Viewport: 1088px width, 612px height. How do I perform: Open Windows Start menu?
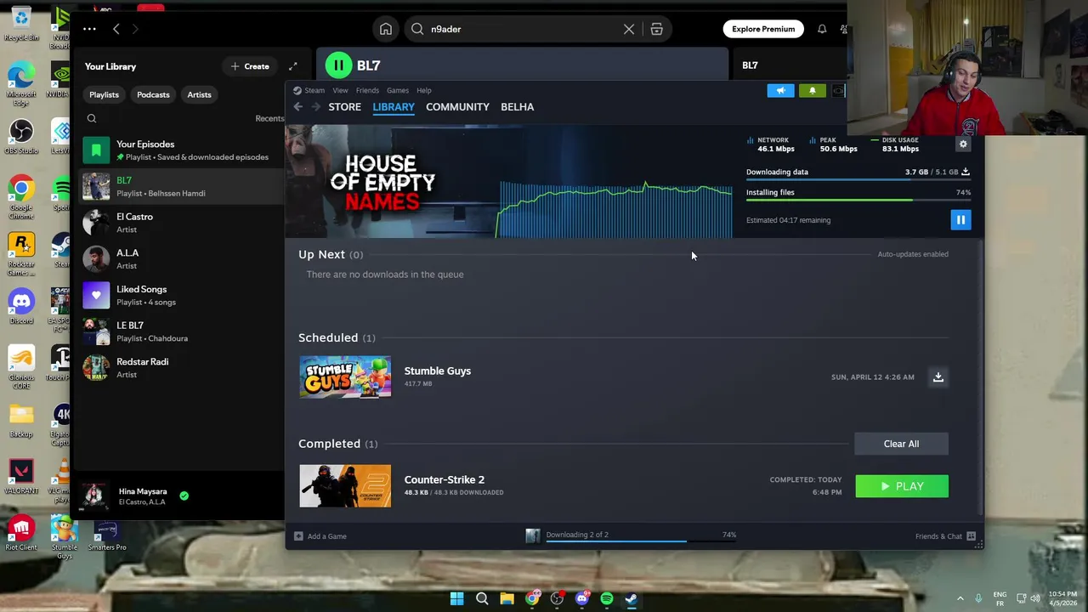(456, 598)
